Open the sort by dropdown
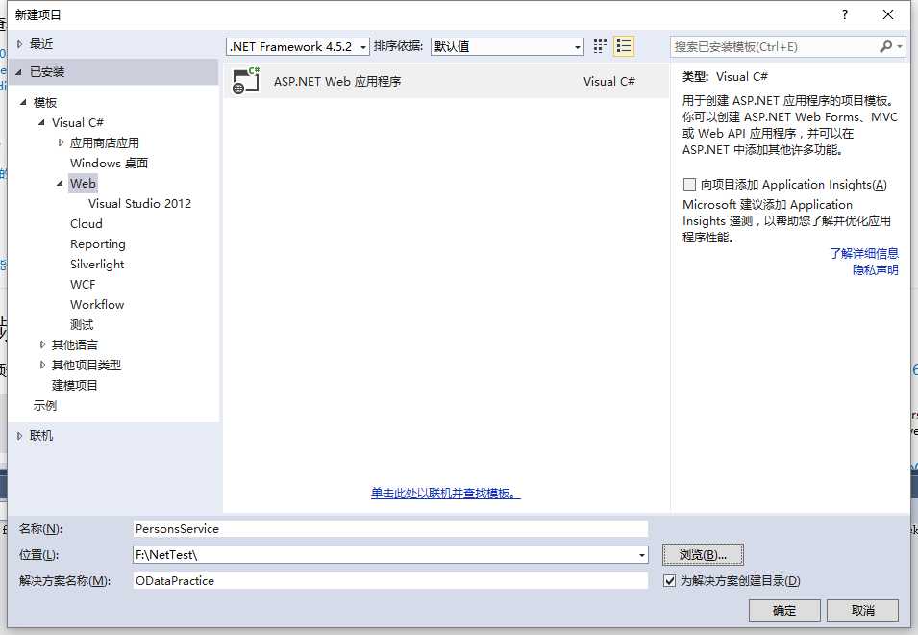 tap(578, 47)
